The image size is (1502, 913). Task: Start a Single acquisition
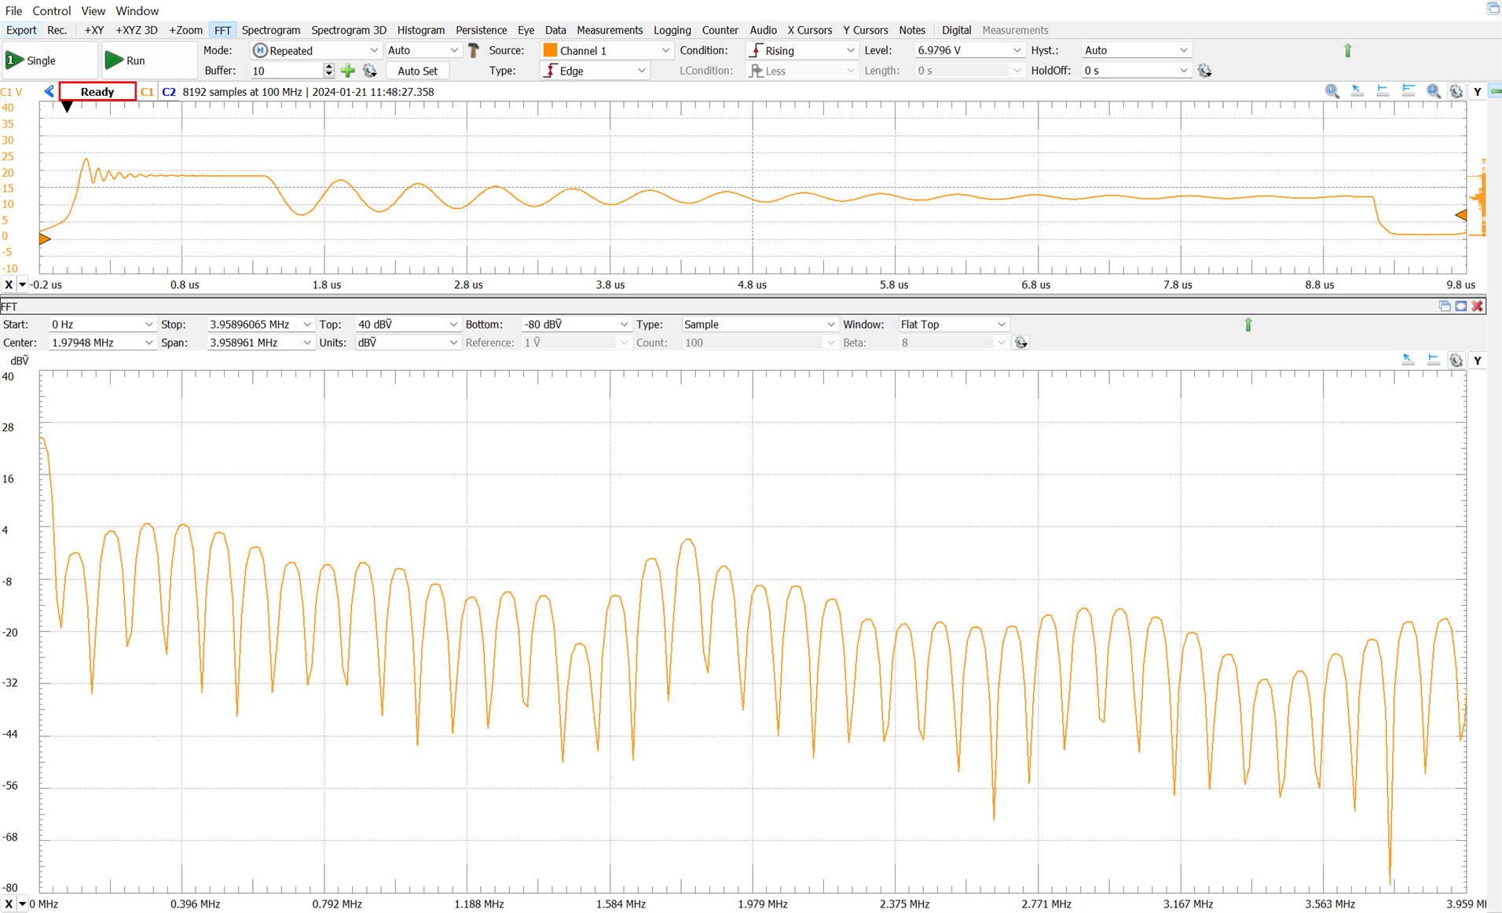(49, 60)
